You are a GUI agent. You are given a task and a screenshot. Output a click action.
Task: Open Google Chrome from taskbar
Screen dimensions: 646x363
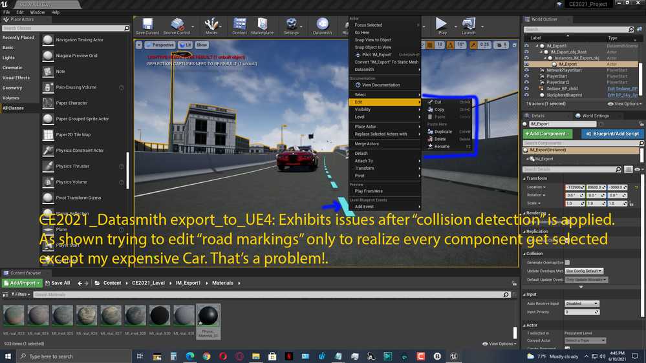pyautogui.click(x=206, y=356)
